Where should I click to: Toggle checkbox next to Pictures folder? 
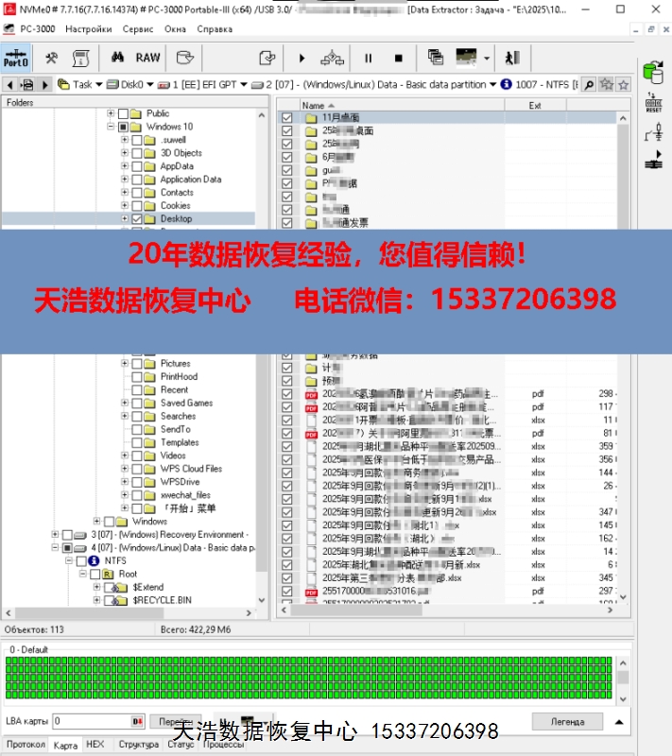137,364
